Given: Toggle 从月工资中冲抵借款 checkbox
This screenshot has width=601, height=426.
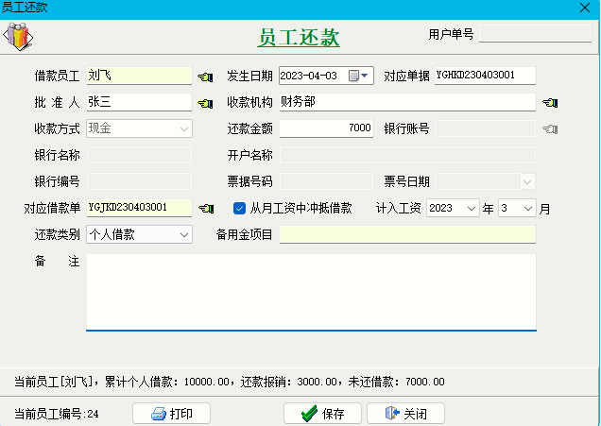Looking at the screenshot, I should click(239, 208).
